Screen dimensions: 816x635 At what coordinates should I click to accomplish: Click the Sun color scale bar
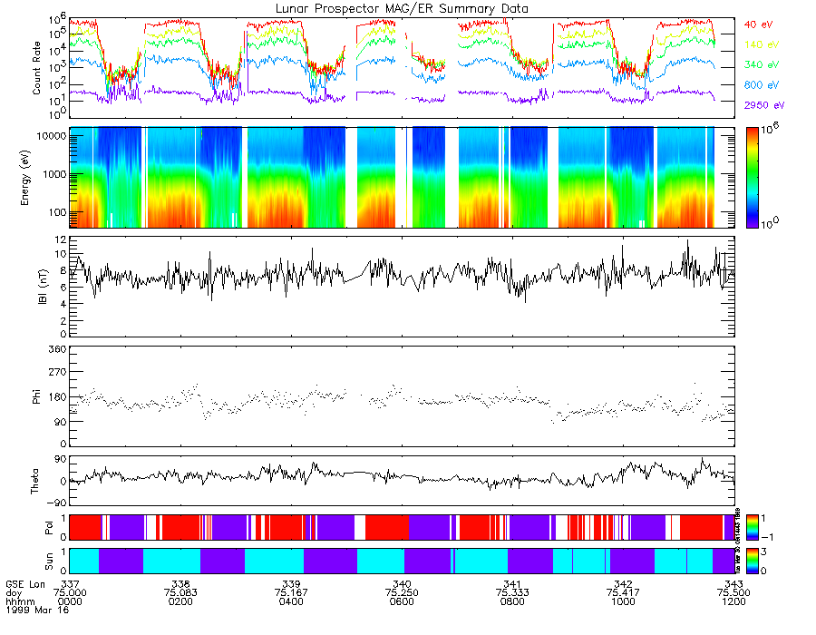click(752, 562)
